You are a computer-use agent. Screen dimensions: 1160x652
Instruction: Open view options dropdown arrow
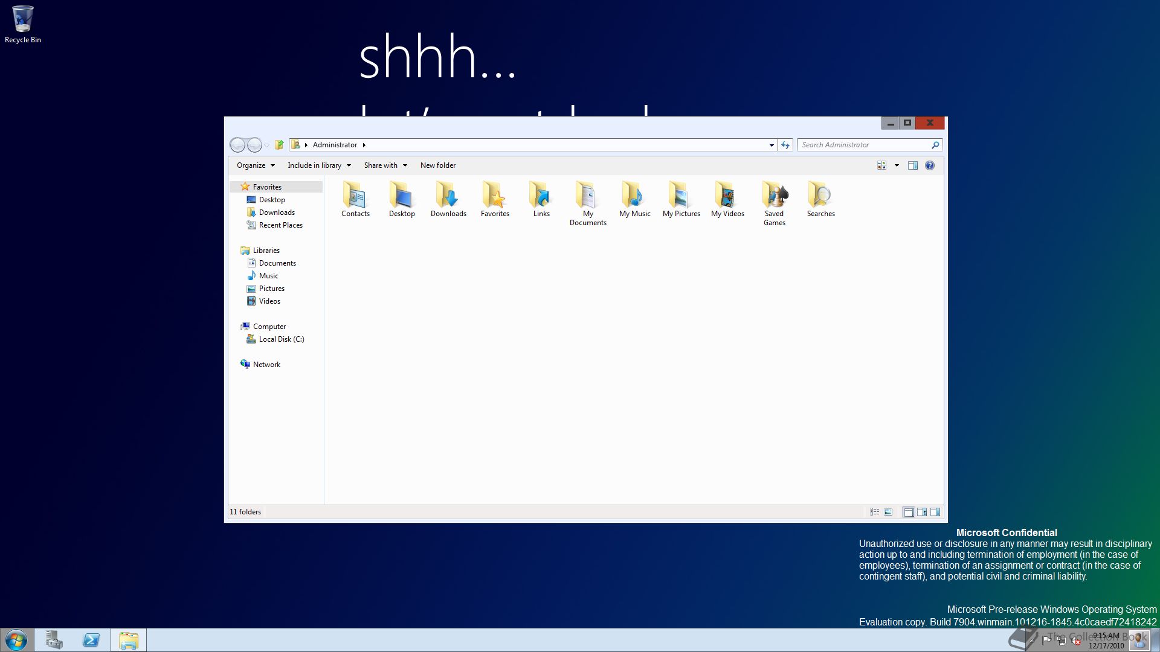click(x=897, y=165)
